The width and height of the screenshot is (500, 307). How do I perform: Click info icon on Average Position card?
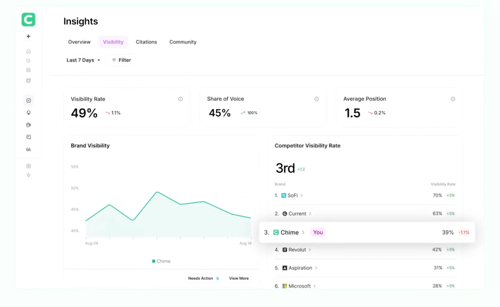(453, 99)
